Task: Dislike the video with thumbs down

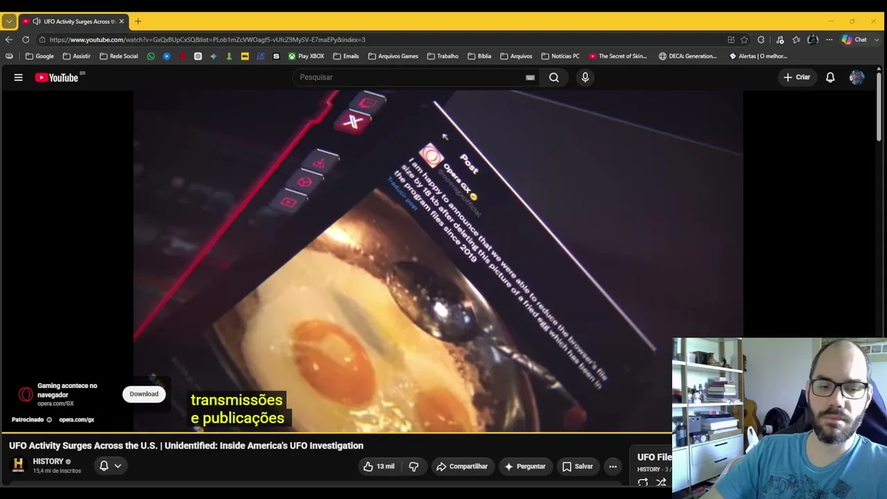Action: click(x=414, y=466)
